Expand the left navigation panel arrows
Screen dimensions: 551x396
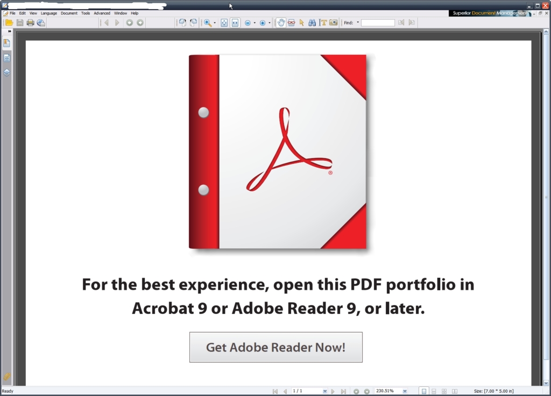click(10, 31)
